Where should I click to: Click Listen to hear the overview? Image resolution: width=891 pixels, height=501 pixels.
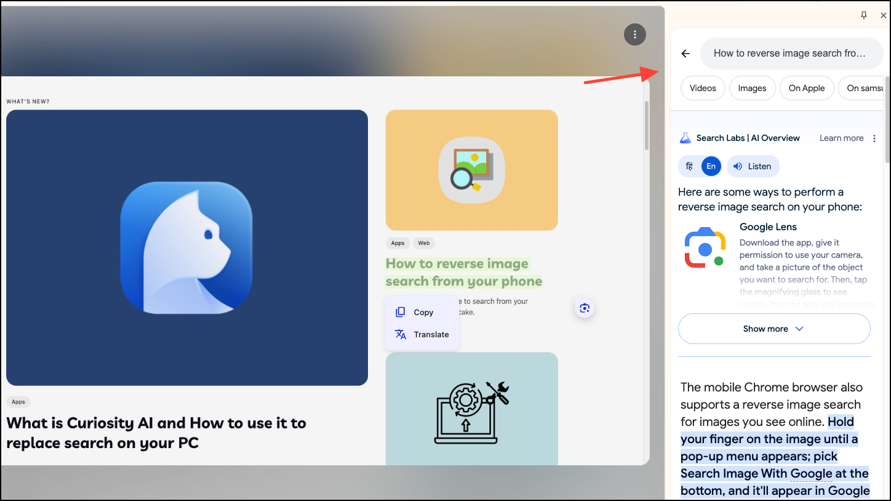[x=753, y=166]
